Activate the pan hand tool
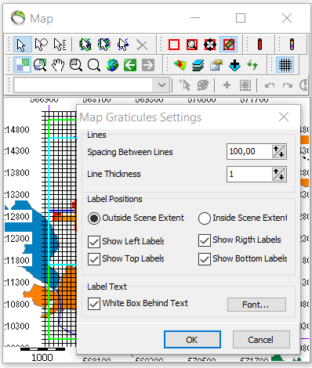The width and height of the screenshot is (312, 368). coord(58,65)
